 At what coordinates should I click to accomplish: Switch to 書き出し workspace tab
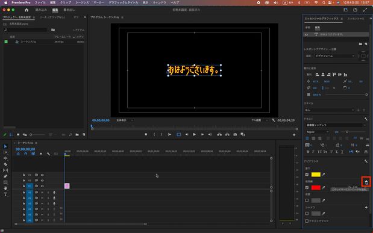click(x=69, y=10)
